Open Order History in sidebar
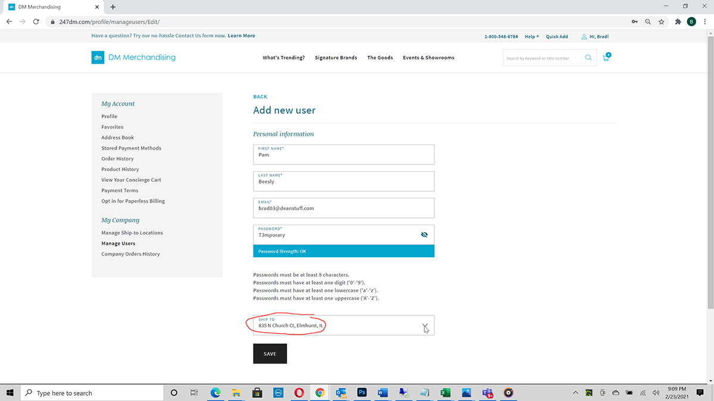This screenshot has width=714, height=401. [x=118, y=159]
